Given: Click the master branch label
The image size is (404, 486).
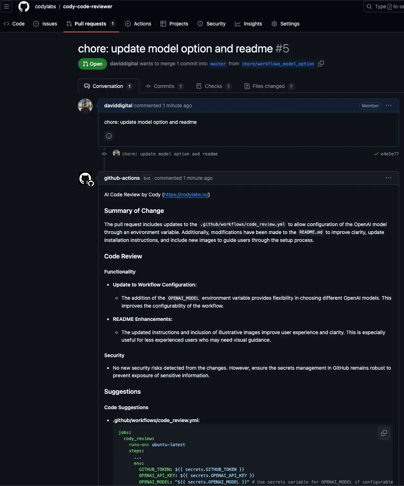Looking at the screenshot, I should tap(218, 64).
